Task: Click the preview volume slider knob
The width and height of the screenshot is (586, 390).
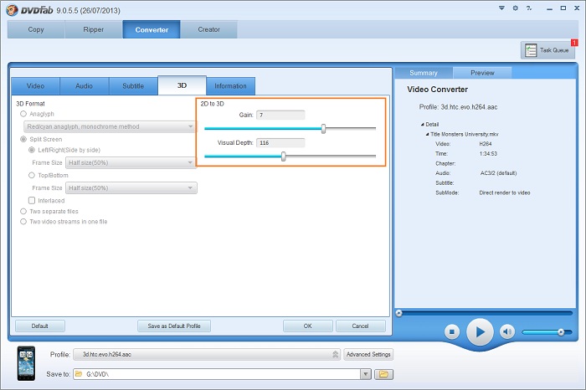Action: pos(561,331)
